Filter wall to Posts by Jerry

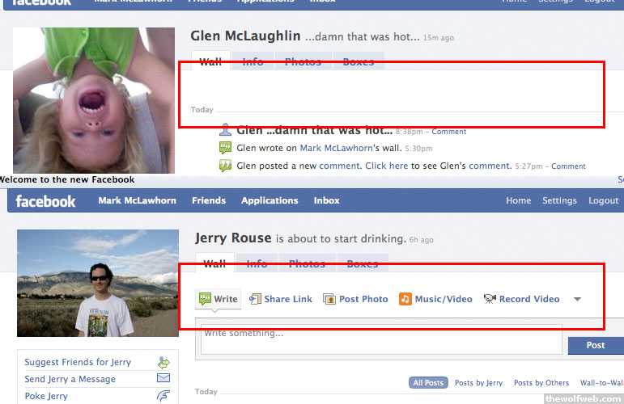(478, 383)
